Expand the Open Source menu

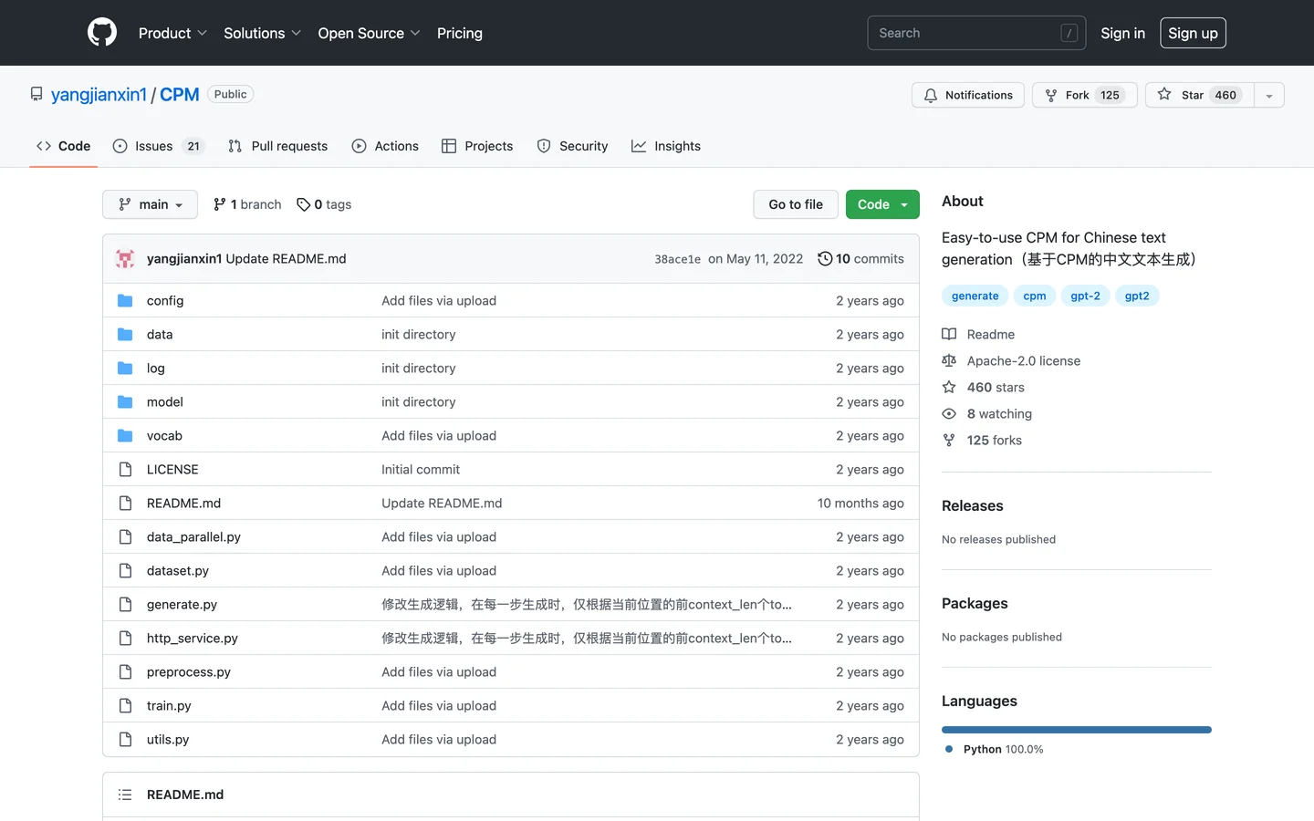pyautogui.click(x=370, y=33)
